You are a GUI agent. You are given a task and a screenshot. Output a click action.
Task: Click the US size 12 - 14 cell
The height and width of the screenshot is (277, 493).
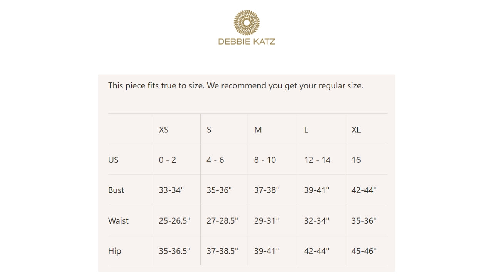[x=317, y=160]
